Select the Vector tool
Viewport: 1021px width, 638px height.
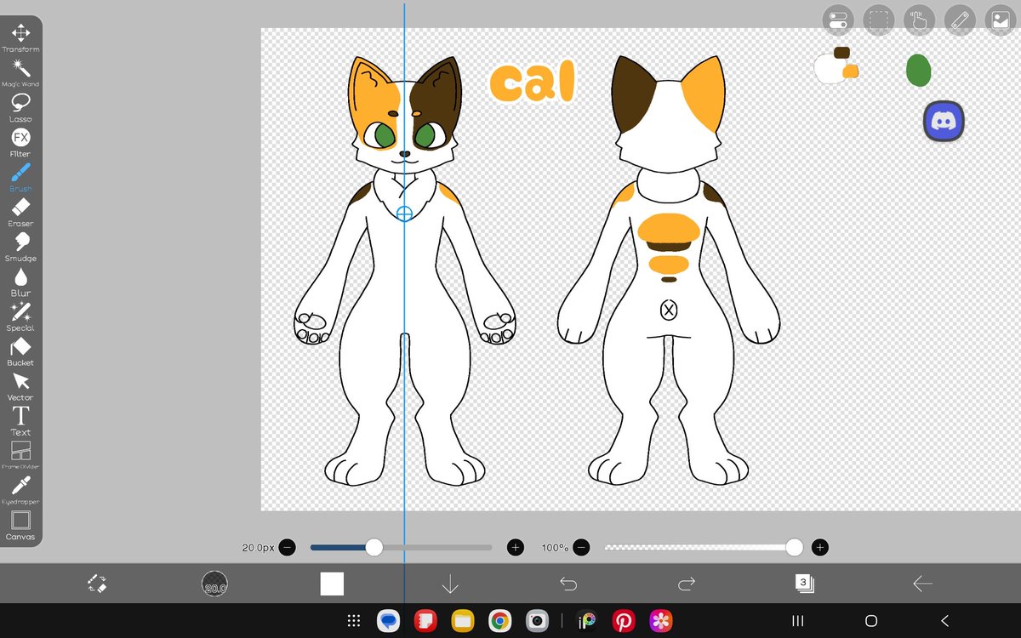pyautogui.click(x=20, y=386)
